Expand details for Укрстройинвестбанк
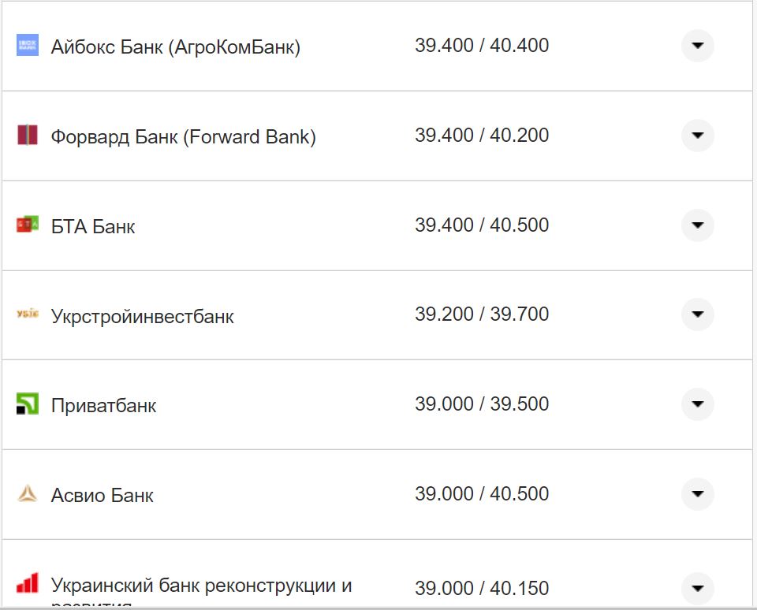The image size is (757, 610). coord(697,314)
